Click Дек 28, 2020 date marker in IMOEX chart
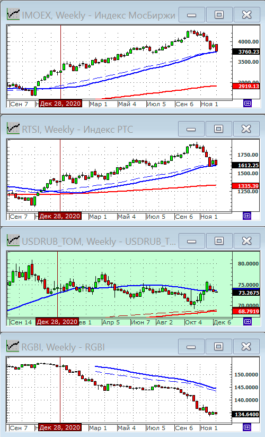 pos(60,104)
